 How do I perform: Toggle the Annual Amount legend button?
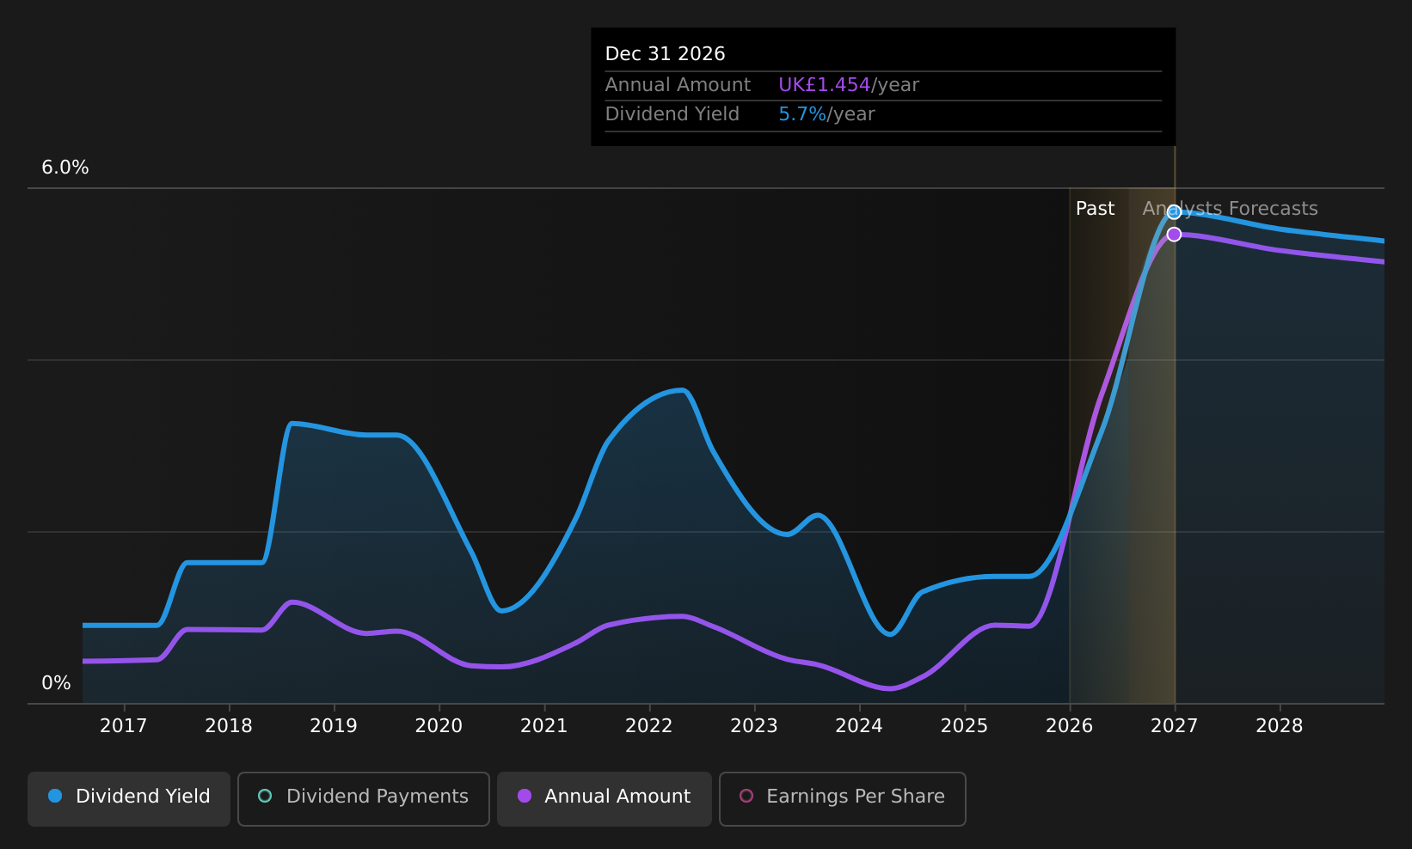(x=605, y=799)
